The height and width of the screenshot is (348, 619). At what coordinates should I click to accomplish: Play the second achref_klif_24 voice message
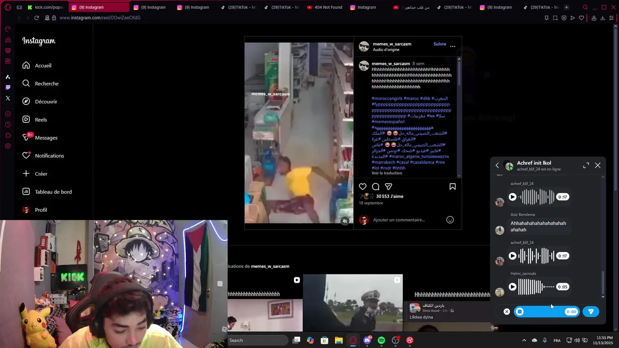pos(513,256)
